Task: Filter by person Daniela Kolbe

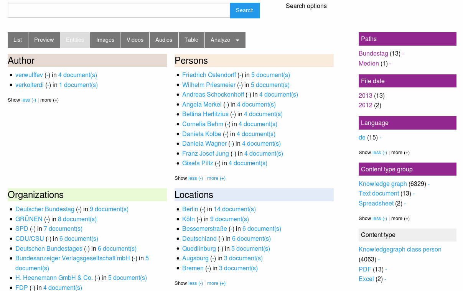Action: click(x=202, y=134)
